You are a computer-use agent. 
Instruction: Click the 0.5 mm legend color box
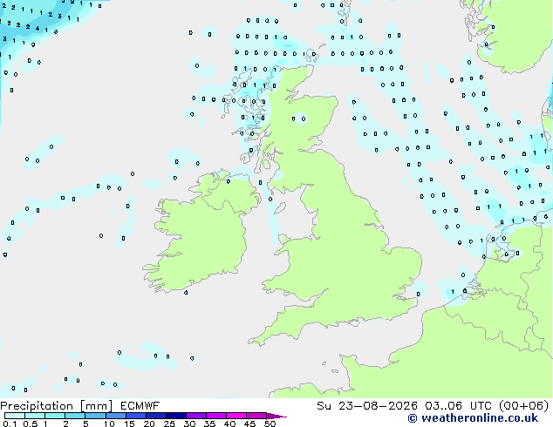pos(35,416)
